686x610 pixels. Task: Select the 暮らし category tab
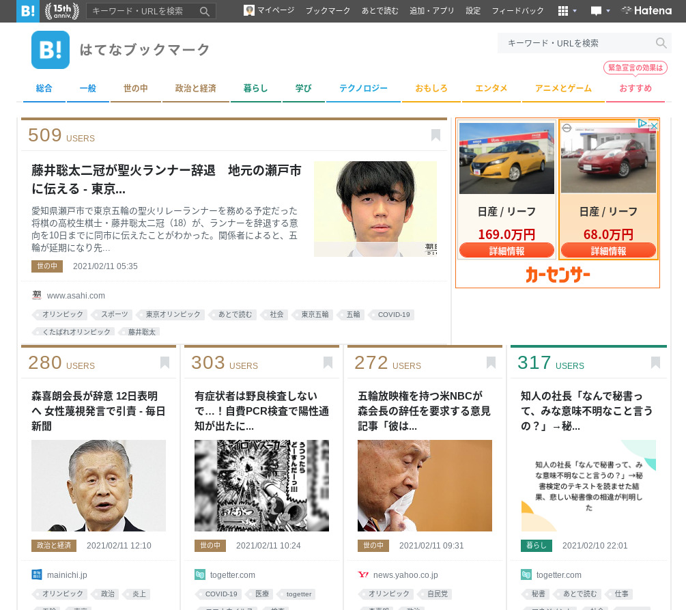(255, 88)
